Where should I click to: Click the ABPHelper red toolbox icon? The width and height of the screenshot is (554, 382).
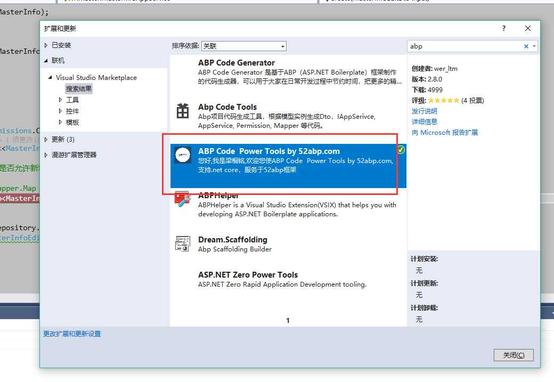tap(183, 200)
